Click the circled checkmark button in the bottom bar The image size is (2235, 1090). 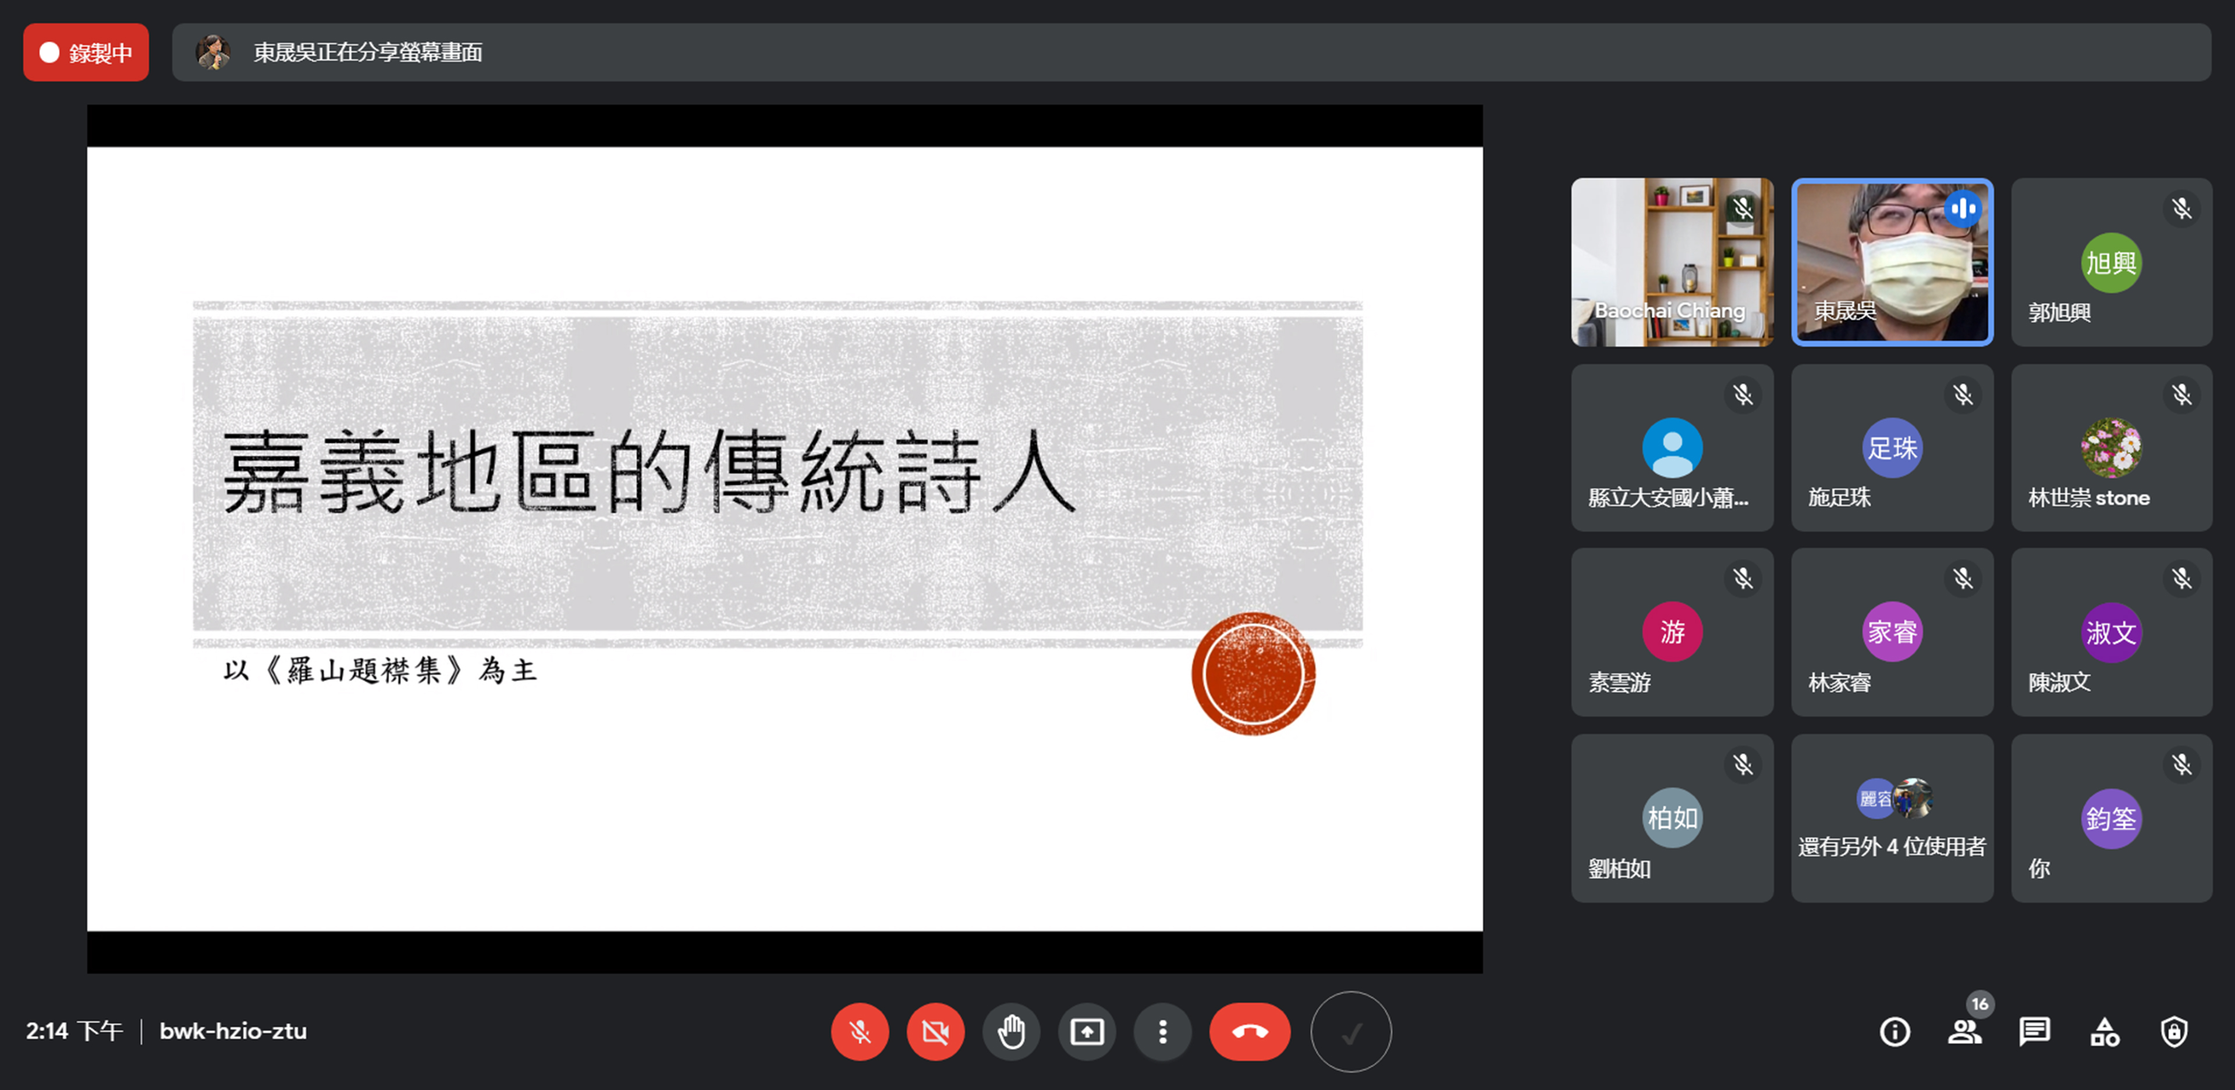coord(1351,1032)
